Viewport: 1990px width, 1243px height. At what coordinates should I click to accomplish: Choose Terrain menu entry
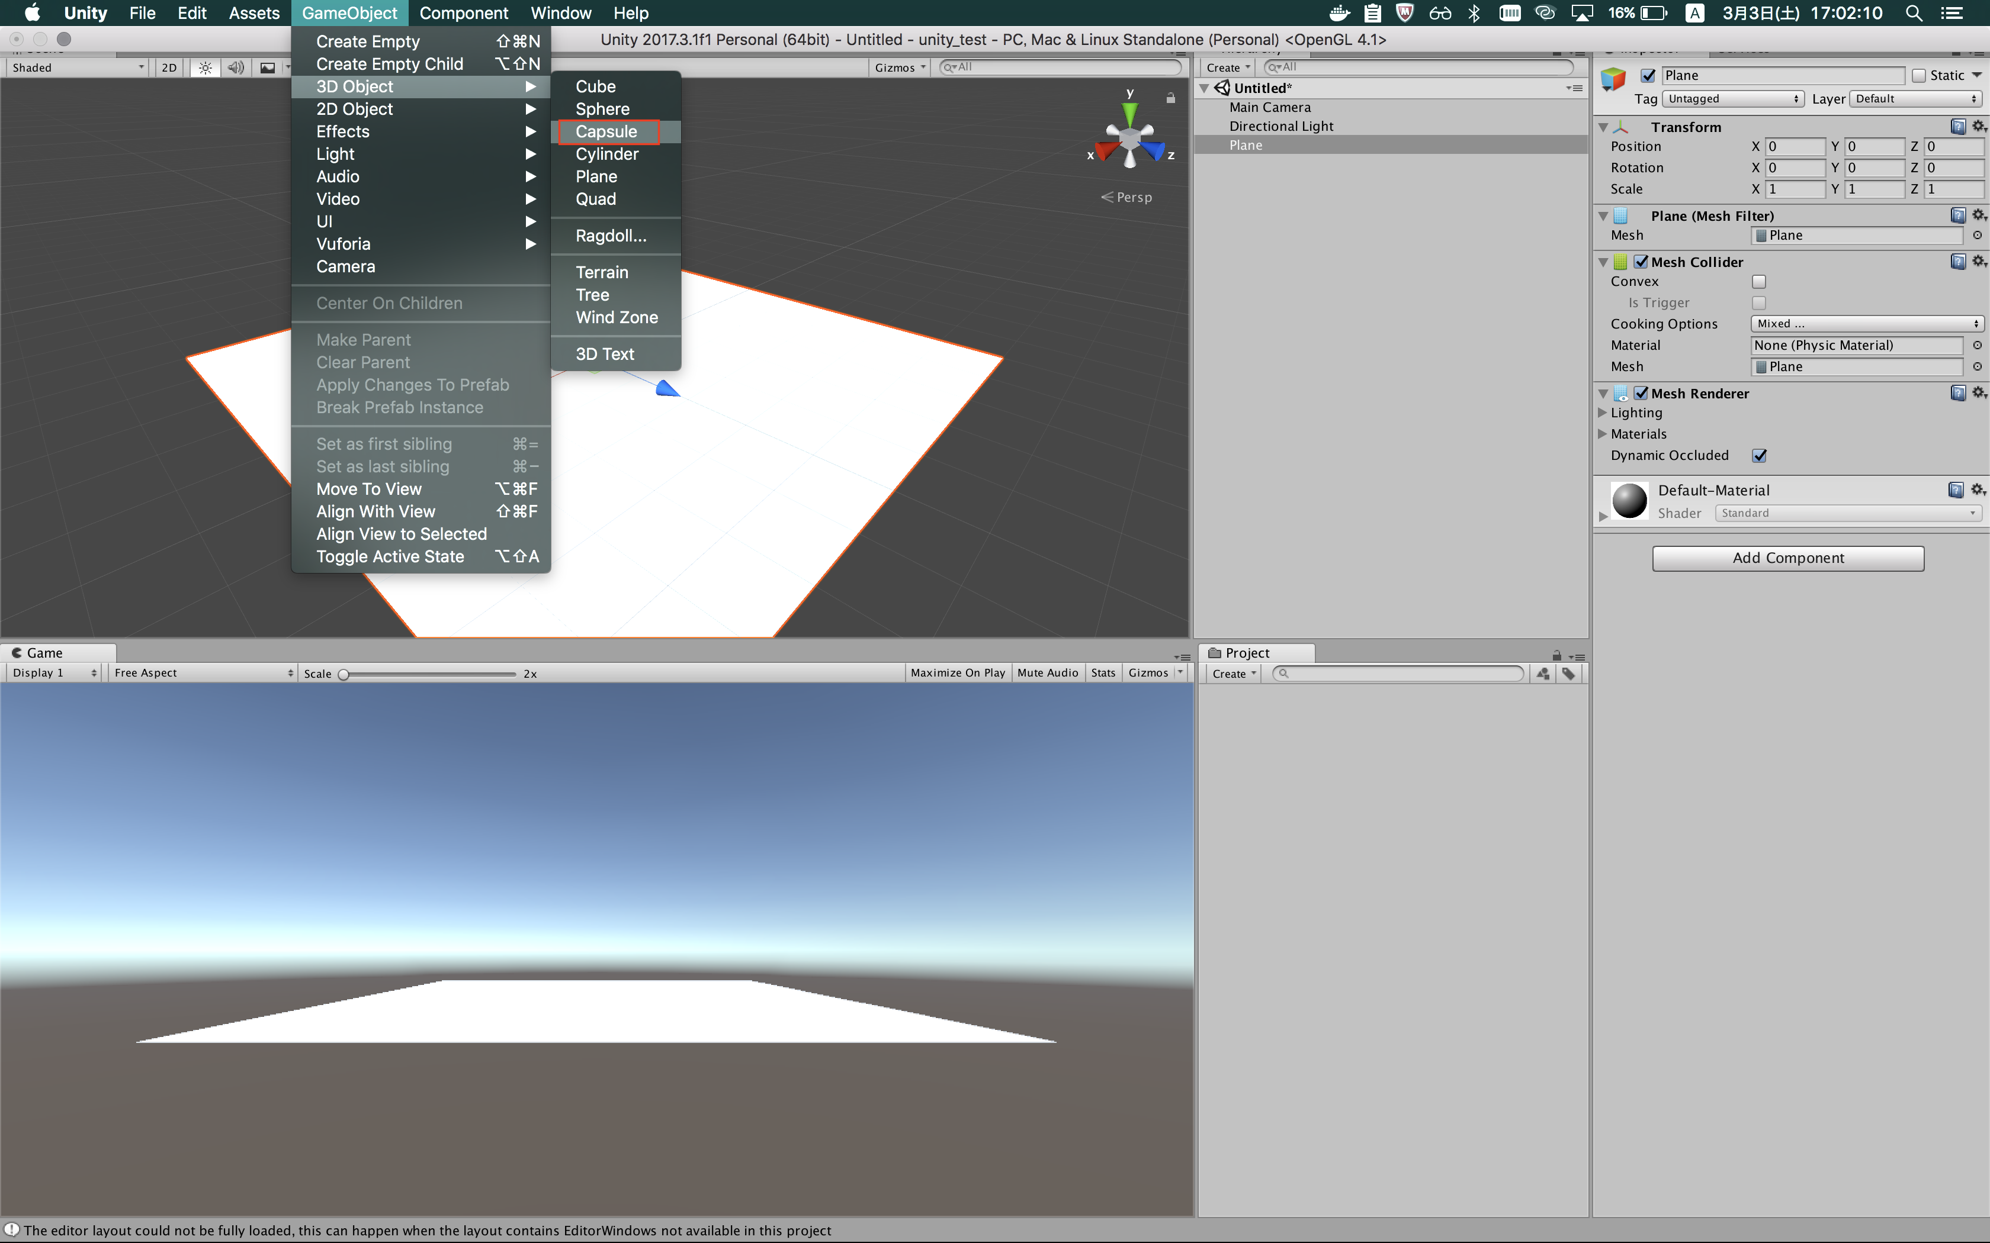616,272
